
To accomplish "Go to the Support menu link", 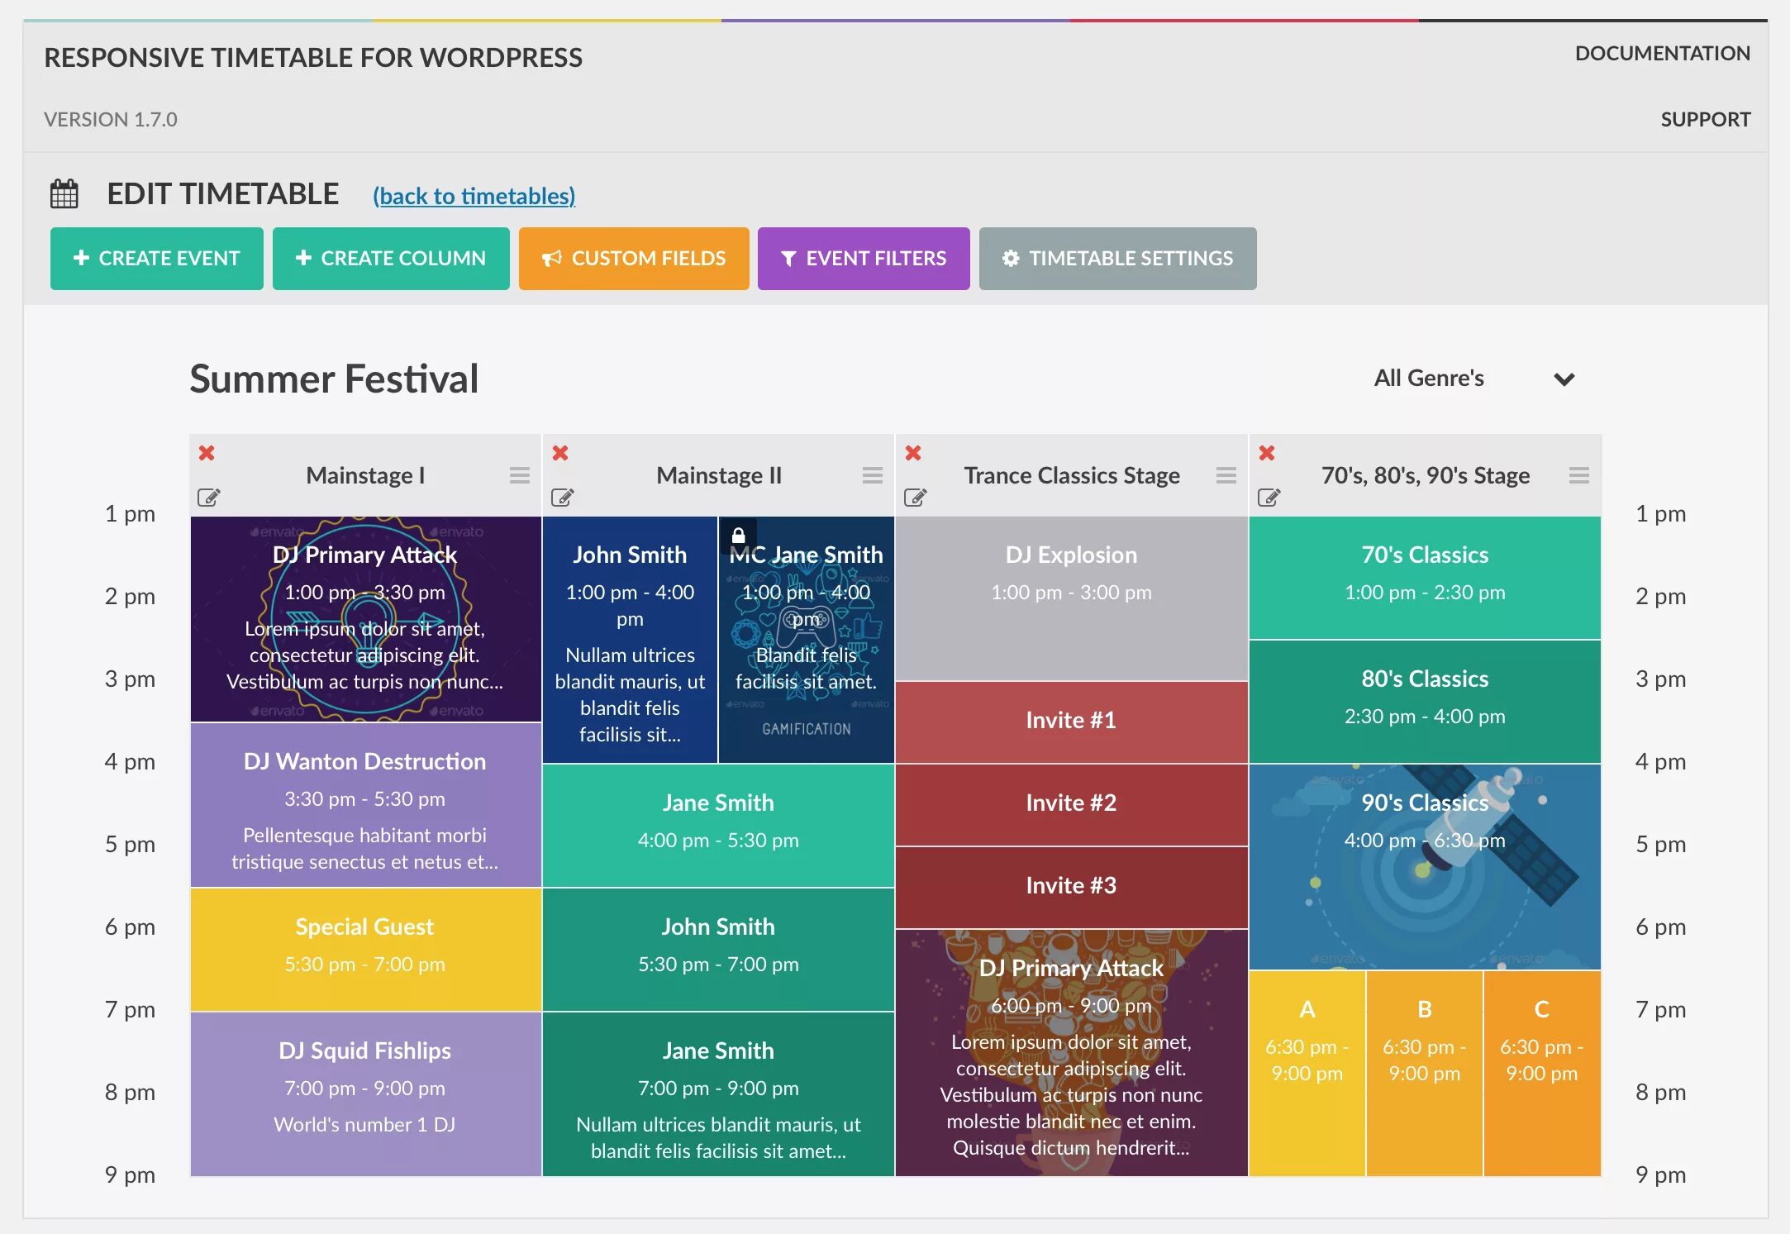I will pyautogui.click(x=1705, y=120).
